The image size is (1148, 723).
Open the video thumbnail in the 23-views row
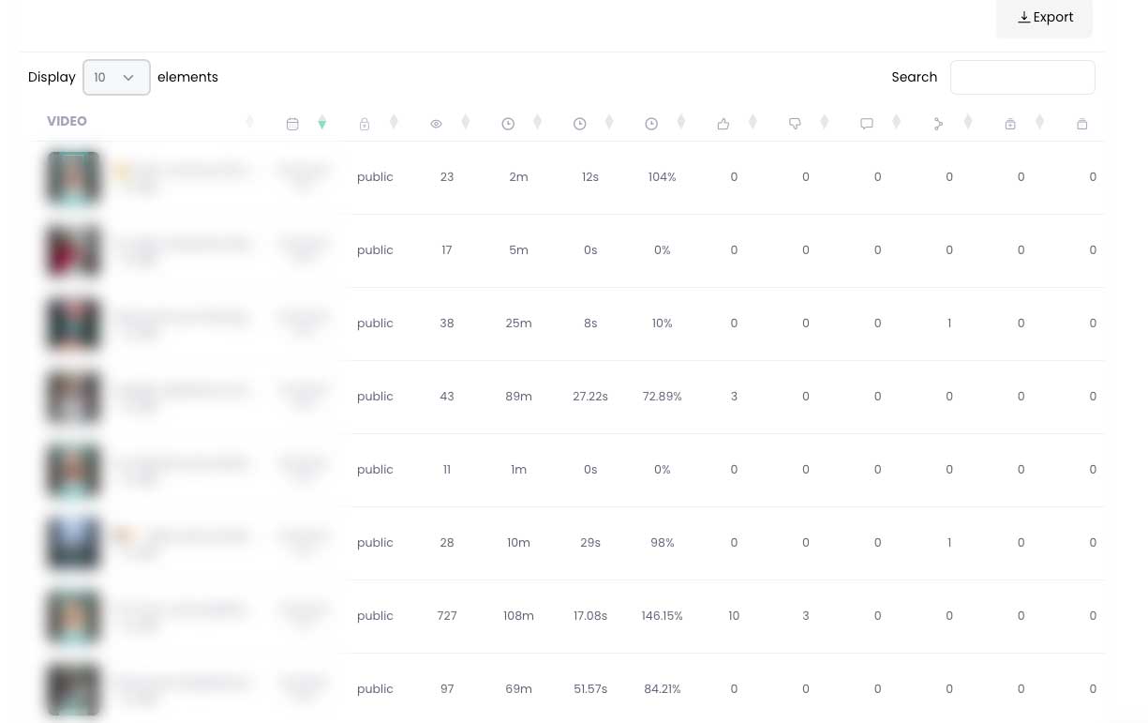tap(74, 177)
